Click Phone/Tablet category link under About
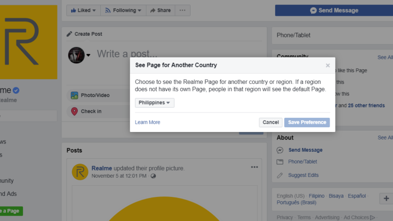 (x=303, y=162)
